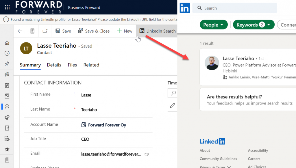Image resolution: width=296 pixels, height=168 pixels.
Task: Click the LinkedIn logo home icon
Action: coord(185,8)
